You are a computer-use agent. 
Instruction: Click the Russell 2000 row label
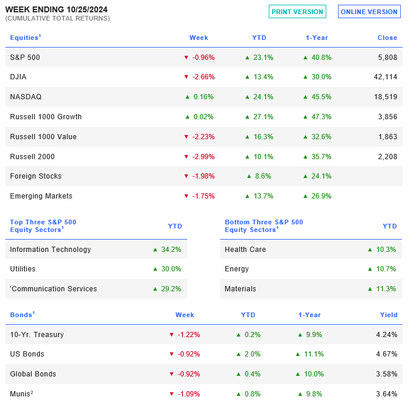coord(32,157)
